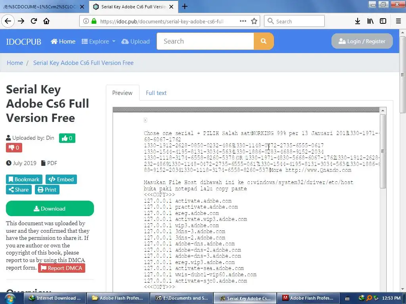Close the first E:%5CDOCUME tab
Screen dimensions: 406x304
tap(82, 7)
